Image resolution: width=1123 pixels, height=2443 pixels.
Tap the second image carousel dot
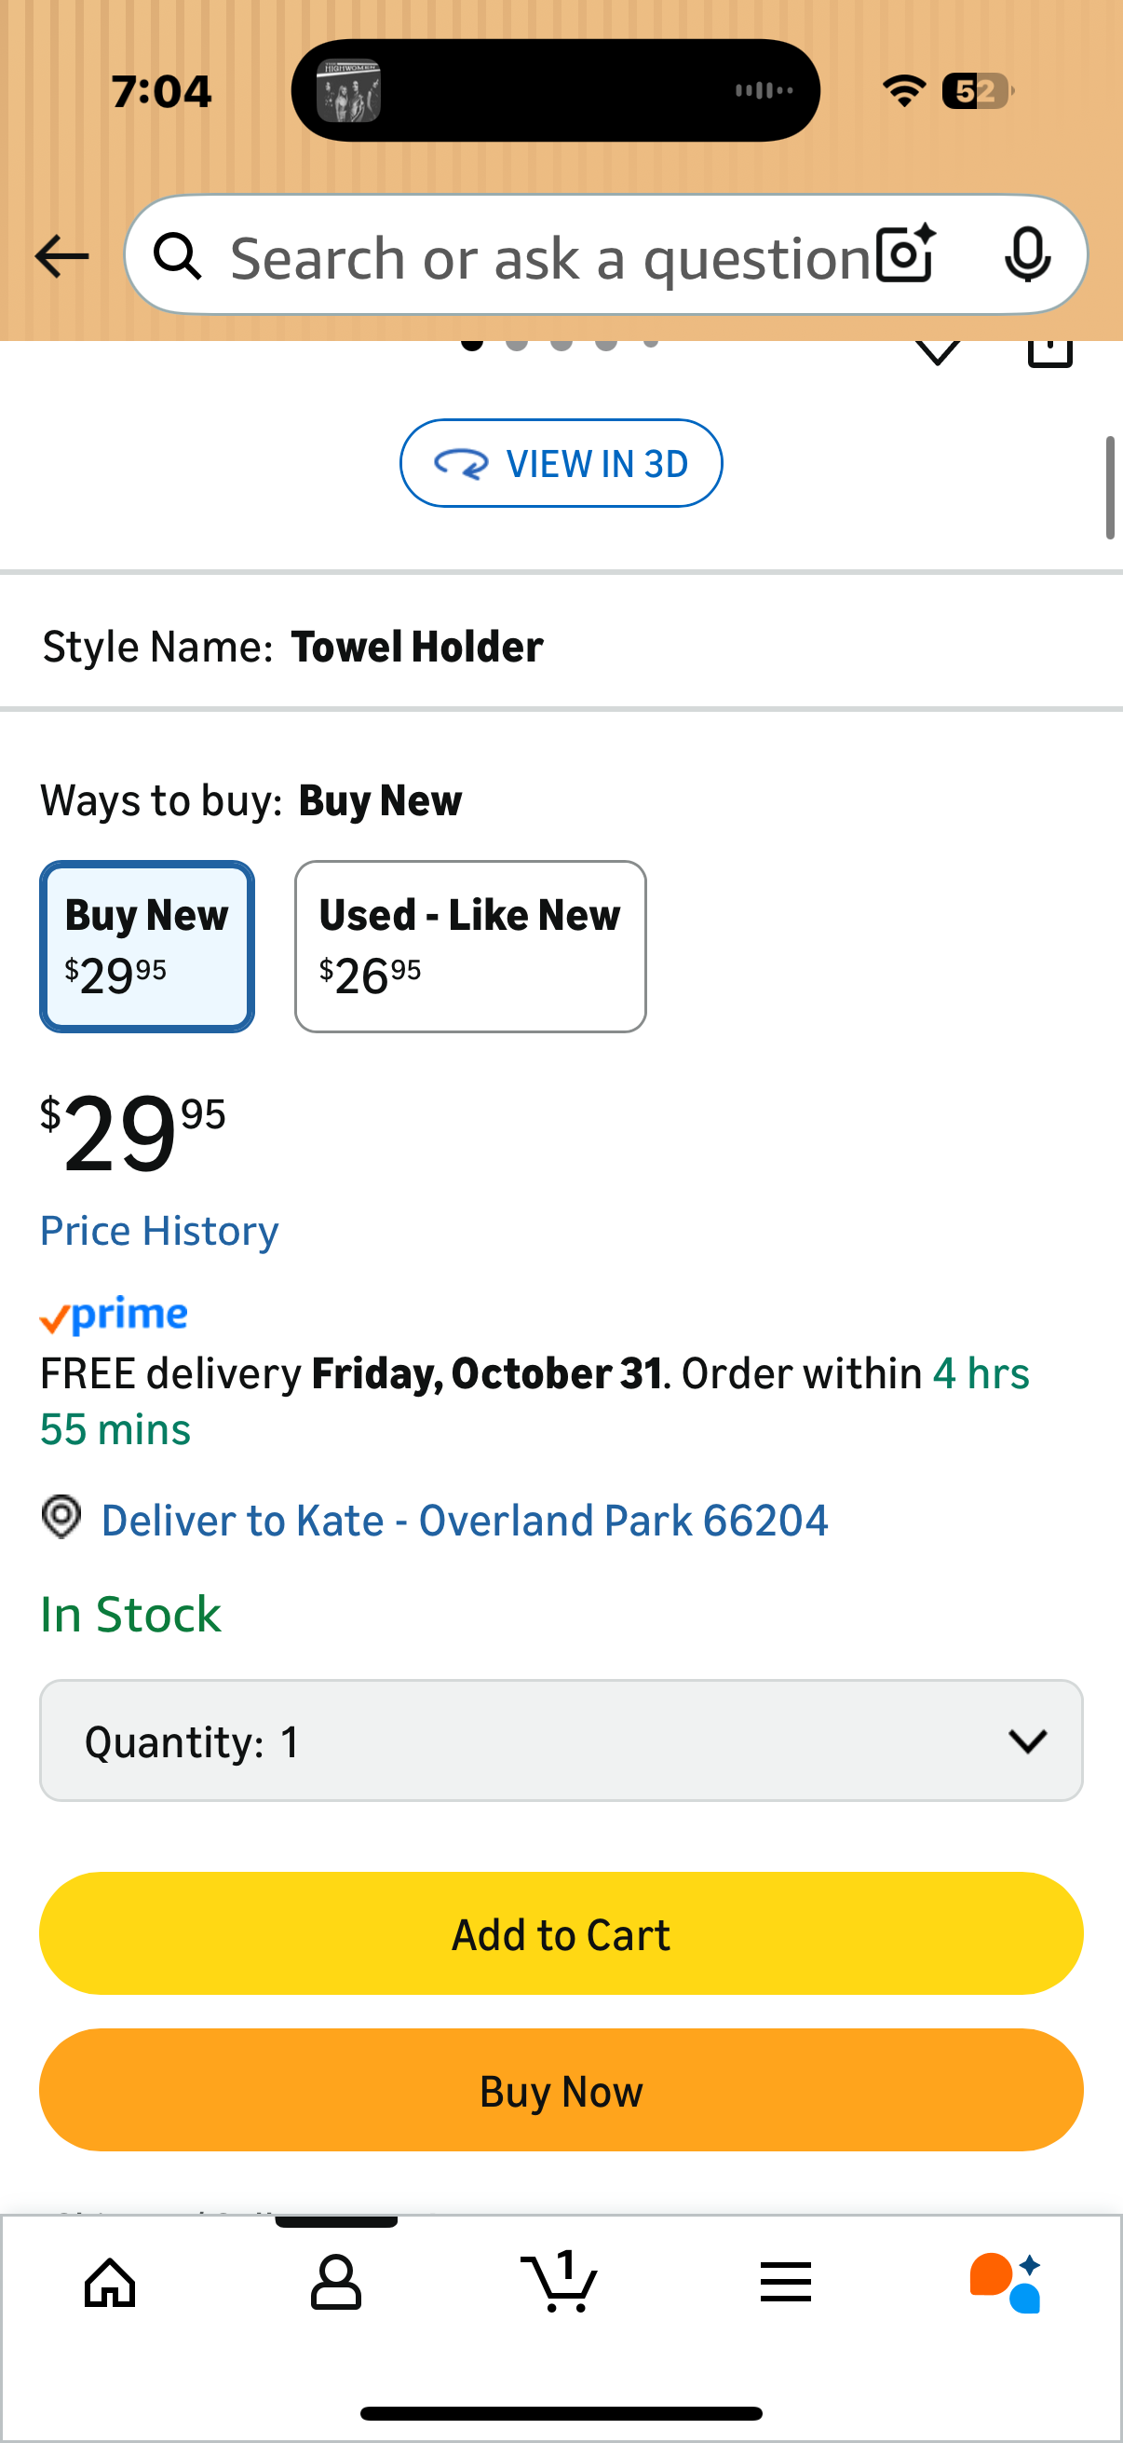click(x=517, y=343)
